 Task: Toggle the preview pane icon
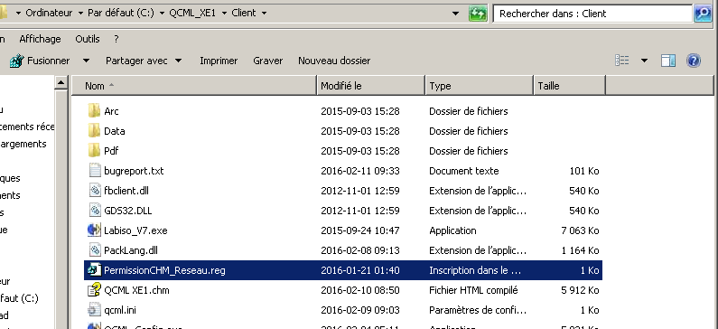668,61
